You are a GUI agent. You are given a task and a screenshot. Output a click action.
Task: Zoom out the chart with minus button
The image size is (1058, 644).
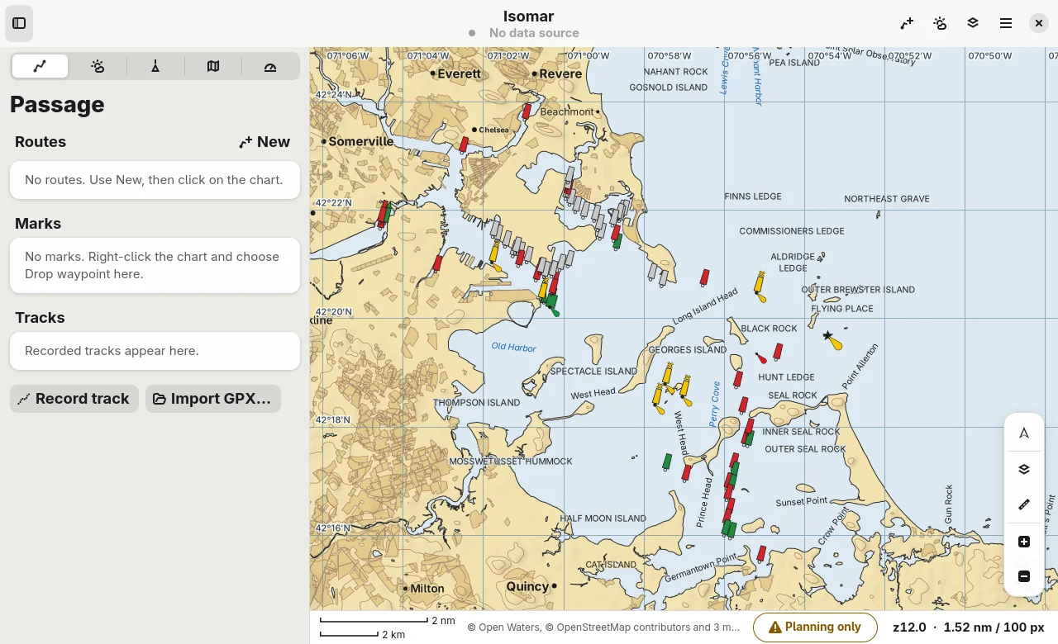click(x=1024, y=576)
